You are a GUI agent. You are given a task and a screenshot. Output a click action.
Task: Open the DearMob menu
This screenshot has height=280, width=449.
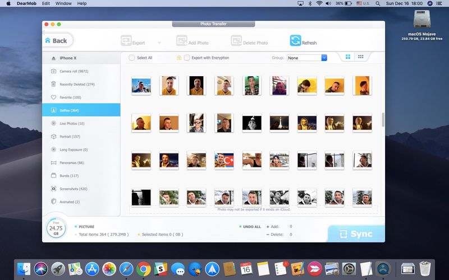click(x=26, y=3)
